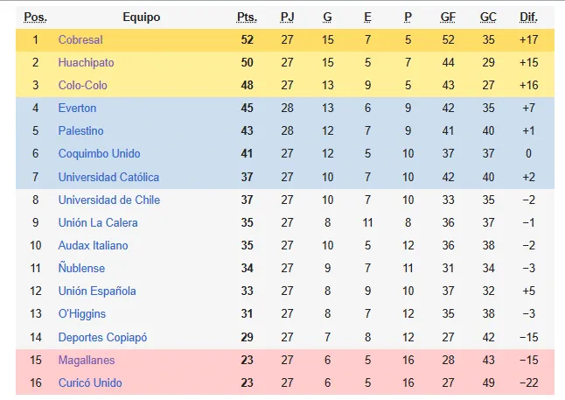The width and height of the screenshot is (565, 400).
Task: Open the Curicó Unido team link
Action: [90, 382]
